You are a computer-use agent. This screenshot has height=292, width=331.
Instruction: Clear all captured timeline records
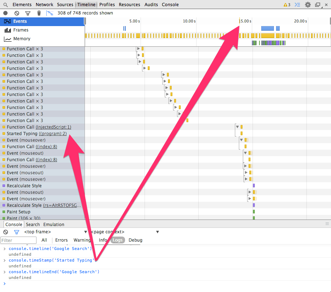pyautogui.click(x=16, y=13)
